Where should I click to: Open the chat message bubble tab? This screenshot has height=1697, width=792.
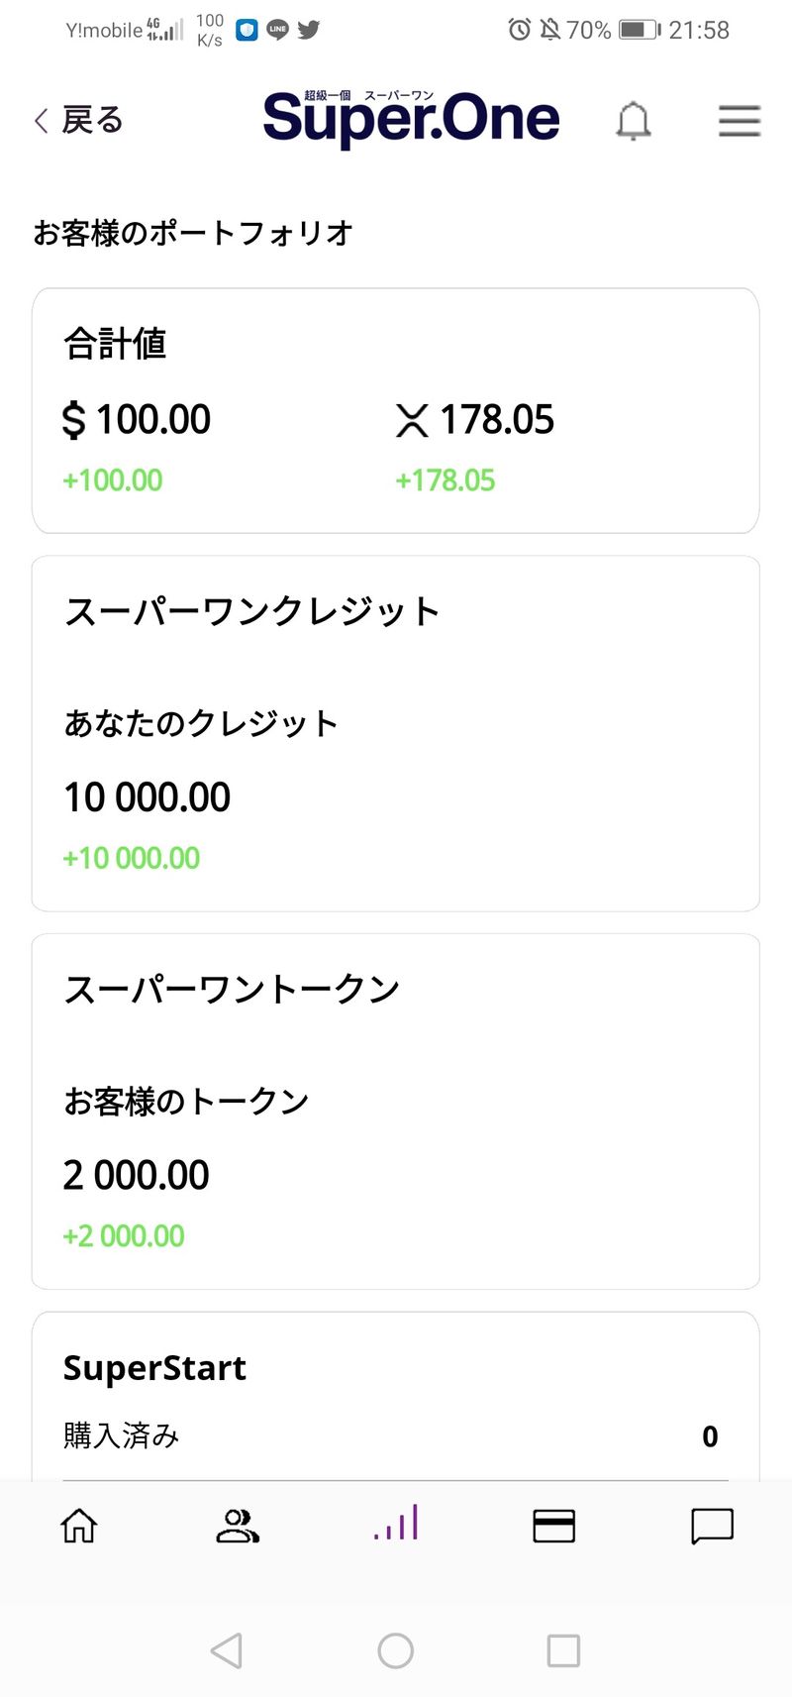point(712,1526)
